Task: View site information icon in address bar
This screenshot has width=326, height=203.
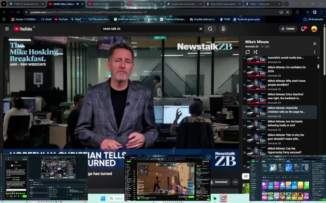Action: coord(26,12)
